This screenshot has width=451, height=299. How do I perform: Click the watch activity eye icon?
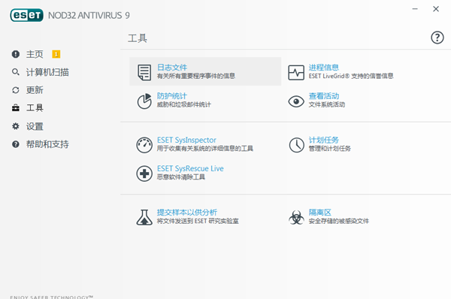click(x=296, y=101)
